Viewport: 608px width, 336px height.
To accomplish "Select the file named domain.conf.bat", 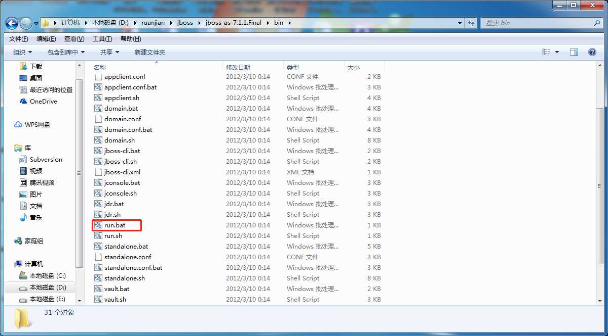I will click(128, 129).
